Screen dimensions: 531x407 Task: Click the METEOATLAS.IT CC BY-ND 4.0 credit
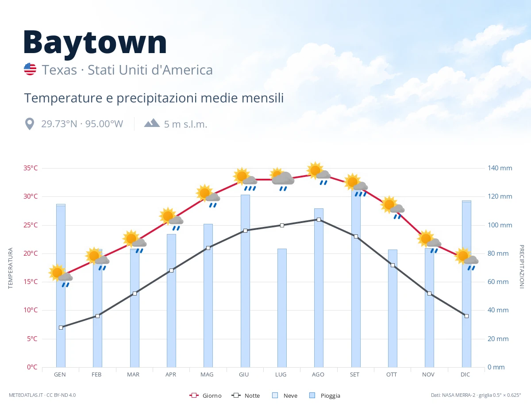[42, 395]
